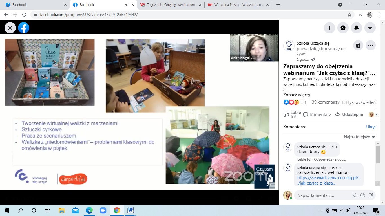This screenshot has height=216, width=385.
Task: Open the notifications bell icon
Action: click(357, 28)
